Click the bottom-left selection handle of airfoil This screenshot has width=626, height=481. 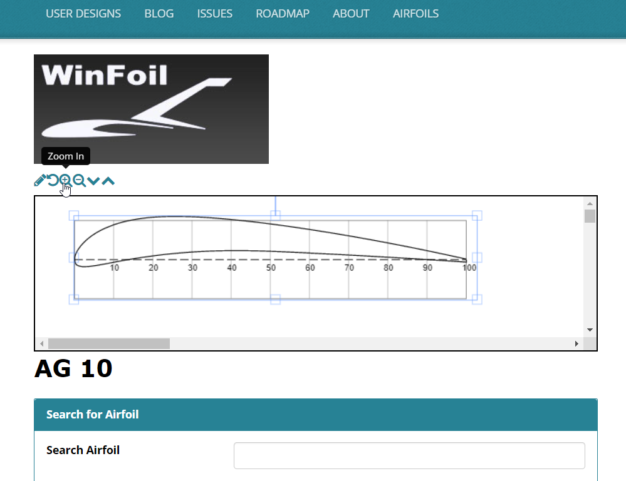[x=74, y=299]
